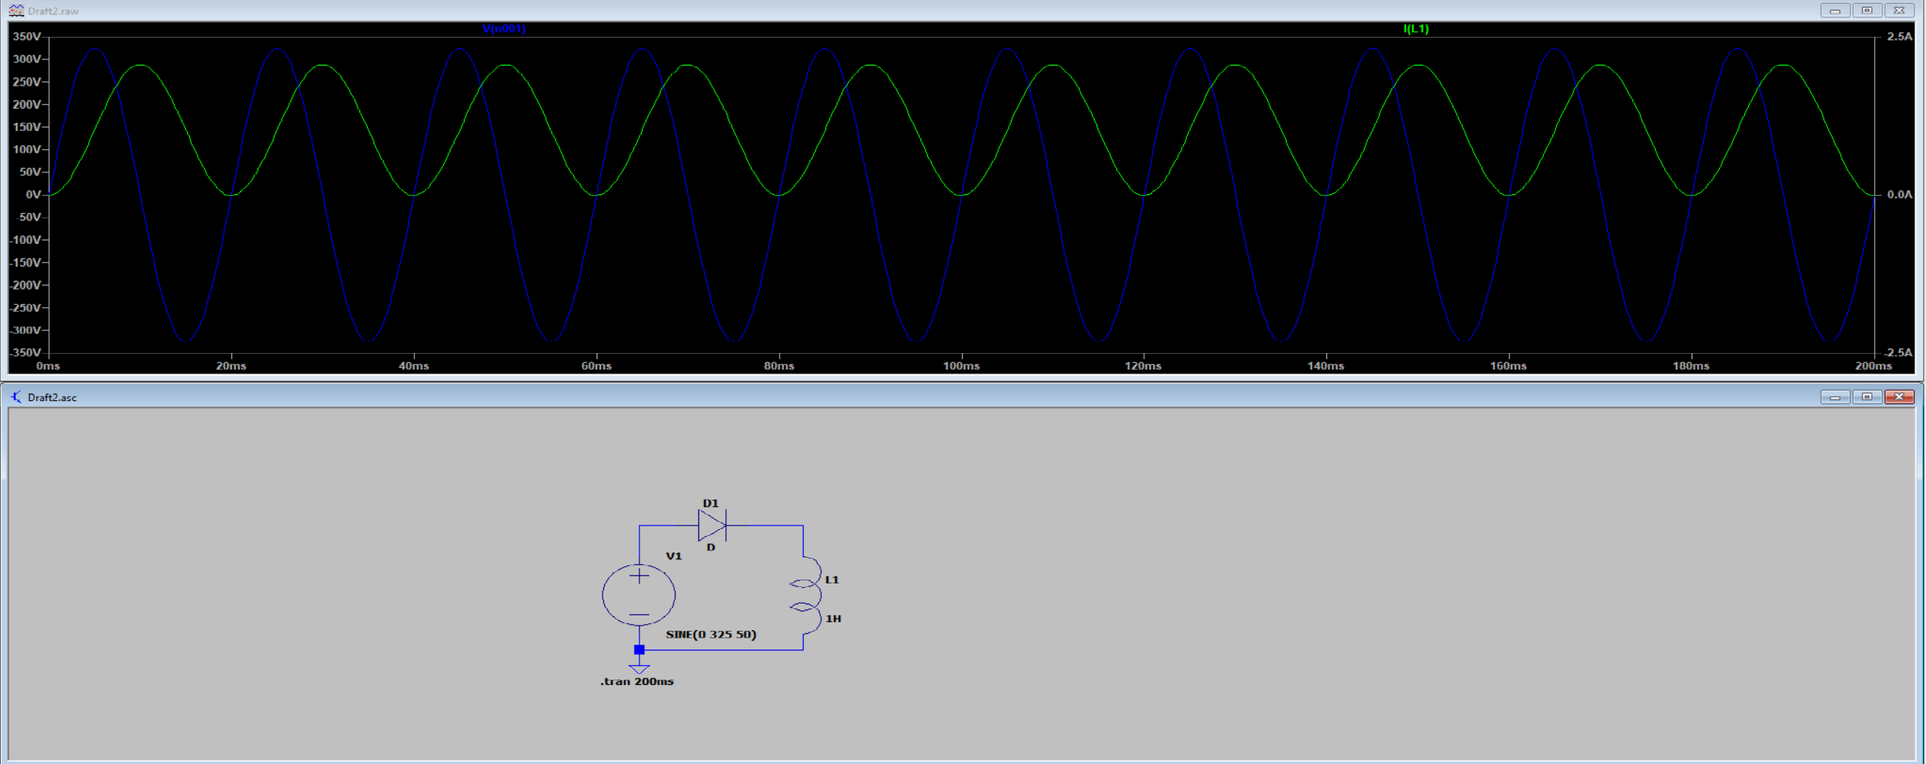Maximize the Draft2.asc schematic window
1926x764 pixels.
(x=1866, y=397)
